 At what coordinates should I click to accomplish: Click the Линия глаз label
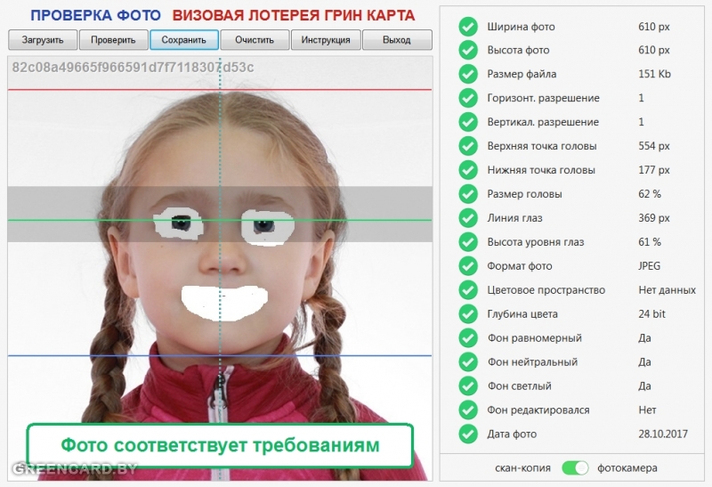[514, 218]
